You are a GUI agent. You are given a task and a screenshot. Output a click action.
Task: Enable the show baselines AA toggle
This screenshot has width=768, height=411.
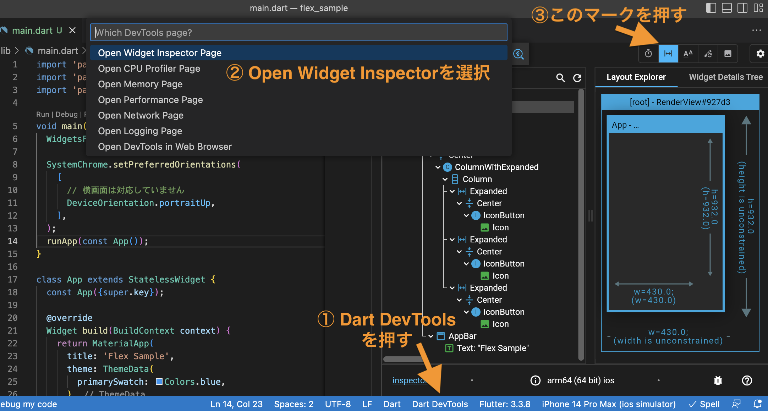tap(688, 54)
